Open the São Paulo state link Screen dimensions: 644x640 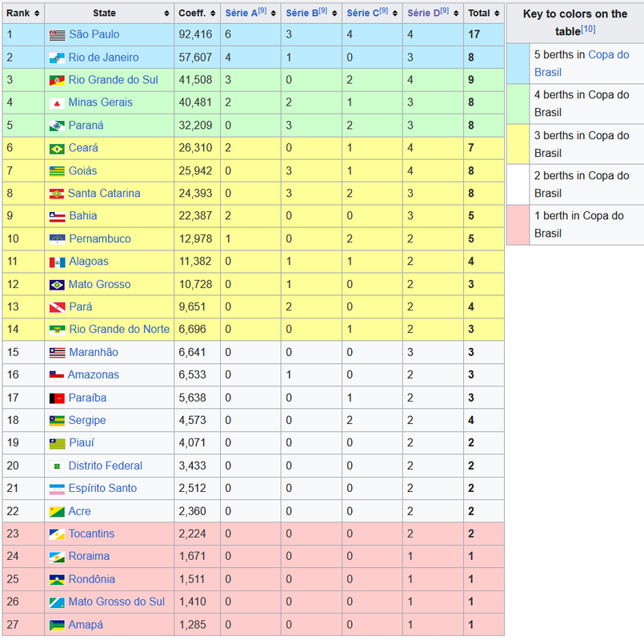pos(94,34)
